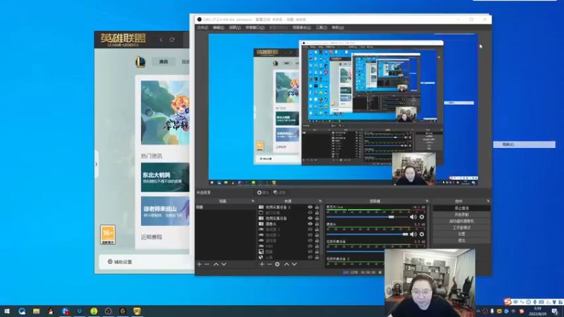Viewport: 564px width, 317px height.
Task: Toggle visibility of the 图像 source
Action: (310, 251)
